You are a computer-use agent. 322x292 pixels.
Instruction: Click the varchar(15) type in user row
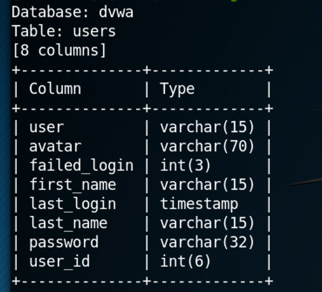pos(207,127)
